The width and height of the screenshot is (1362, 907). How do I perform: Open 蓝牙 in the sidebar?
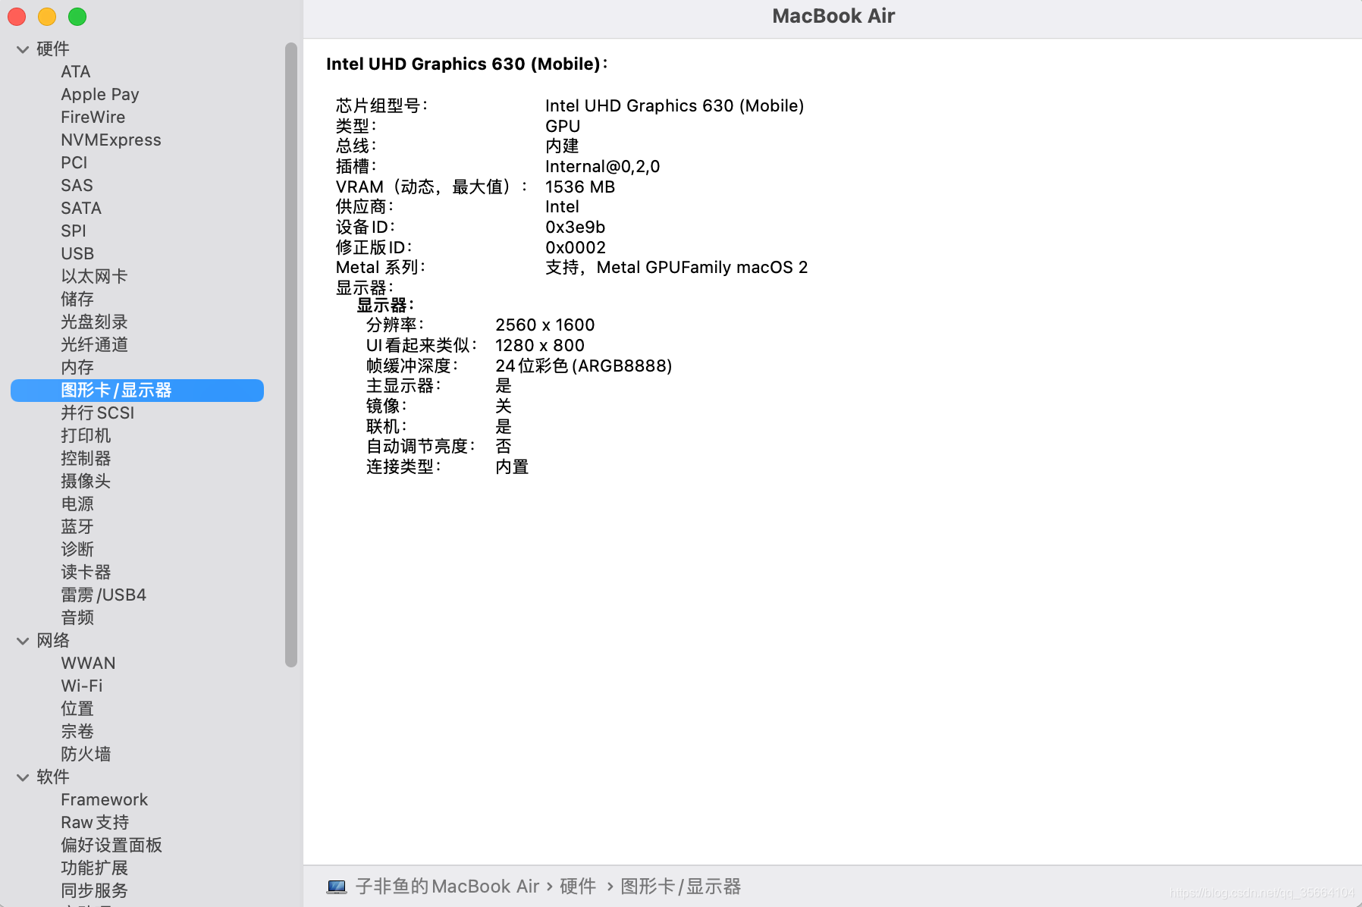(x=77, y=527)
